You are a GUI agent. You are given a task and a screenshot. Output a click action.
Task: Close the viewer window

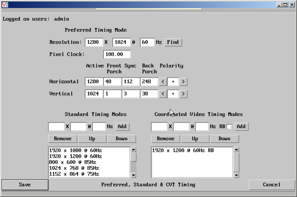pos(292,5)
